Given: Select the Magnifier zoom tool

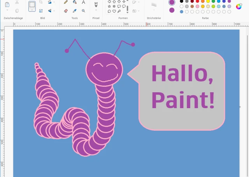Looking at the screenshot, I should click(83, 11).
